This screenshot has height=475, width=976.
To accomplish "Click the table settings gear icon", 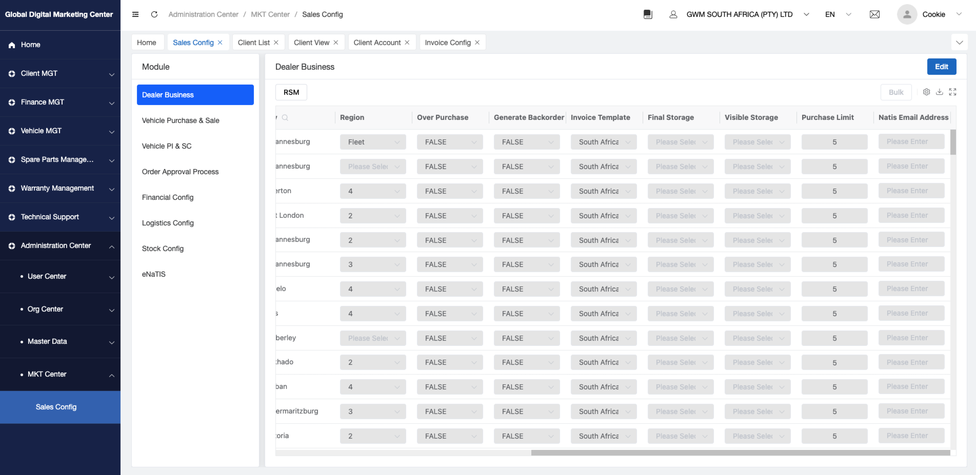I will tap(926, 92).
